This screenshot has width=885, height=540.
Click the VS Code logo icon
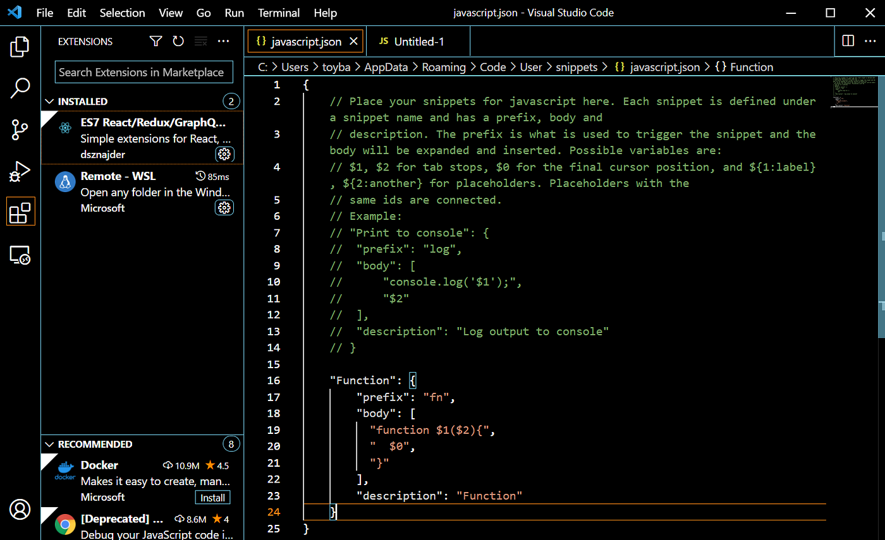tap(15, 13)
